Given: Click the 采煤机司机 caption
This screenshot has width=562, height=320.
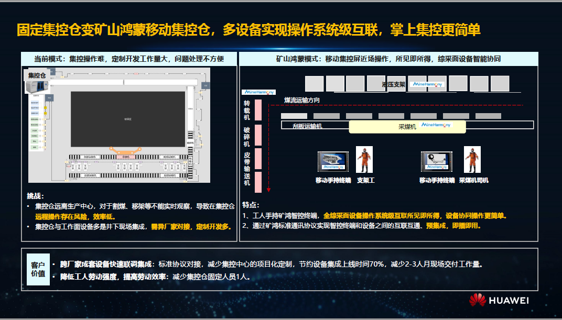Looking at the screenshot, I should click(x=474, y=180).
